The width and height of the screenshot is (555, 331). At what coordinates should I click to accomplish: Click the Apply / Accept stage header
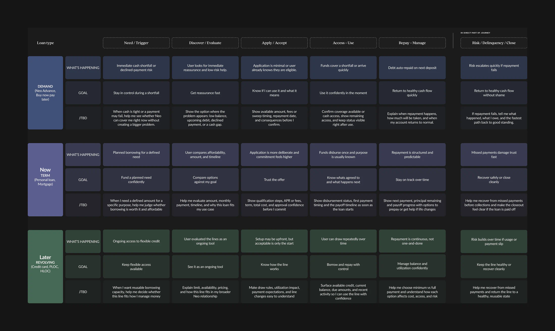[274, 43]
